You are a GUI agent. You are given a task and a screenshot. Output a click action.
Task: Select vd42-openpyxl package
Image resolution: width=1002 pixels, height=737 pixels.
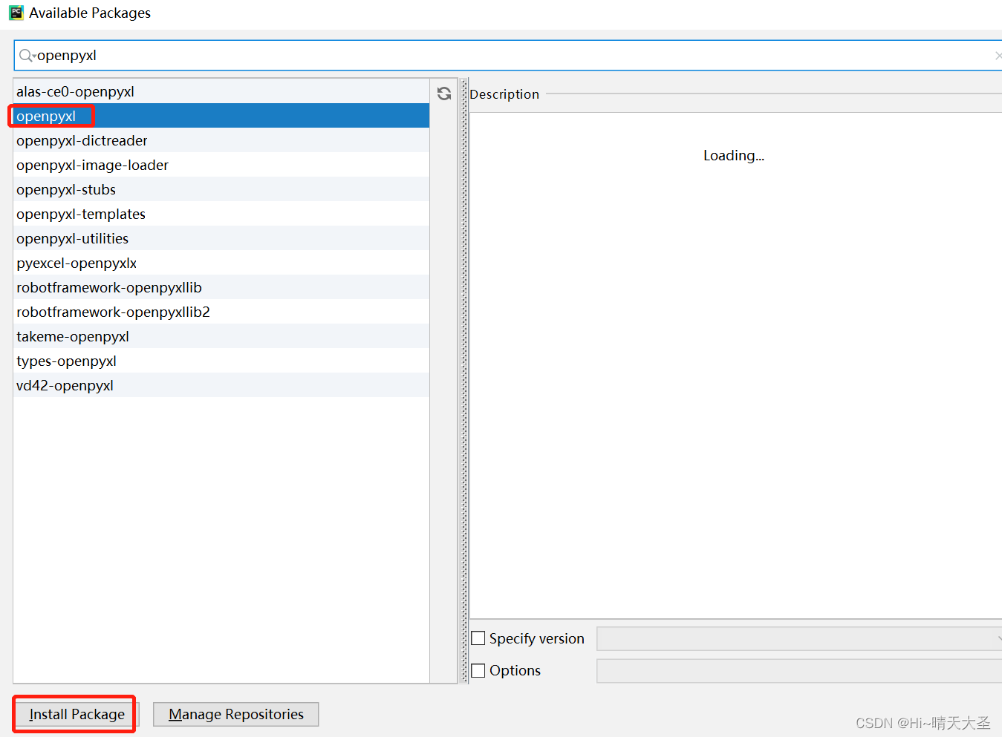pyautogui.click(x=221, y=385)
